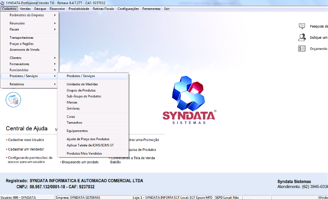Open the Configurações menu
Image resolution: width=328 pixels, height=200 pixels.
[128, 9]
